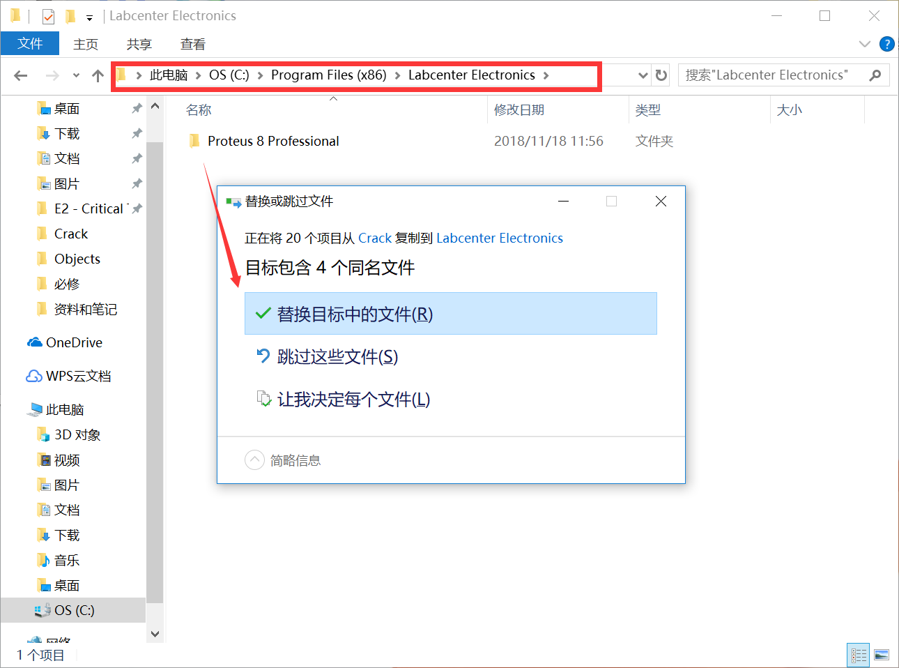Open 视频 folder under 此电脑
The image size is (899, 668).
tap(67, 460)
